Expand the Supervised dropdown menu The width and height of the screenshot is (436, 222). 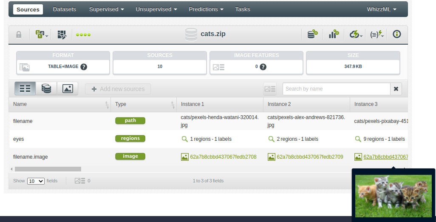point(107,9)
